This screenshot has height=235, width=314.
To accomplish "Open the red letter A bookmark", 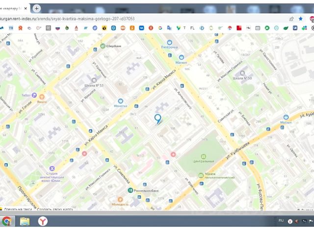I will (x=77, y=28).
